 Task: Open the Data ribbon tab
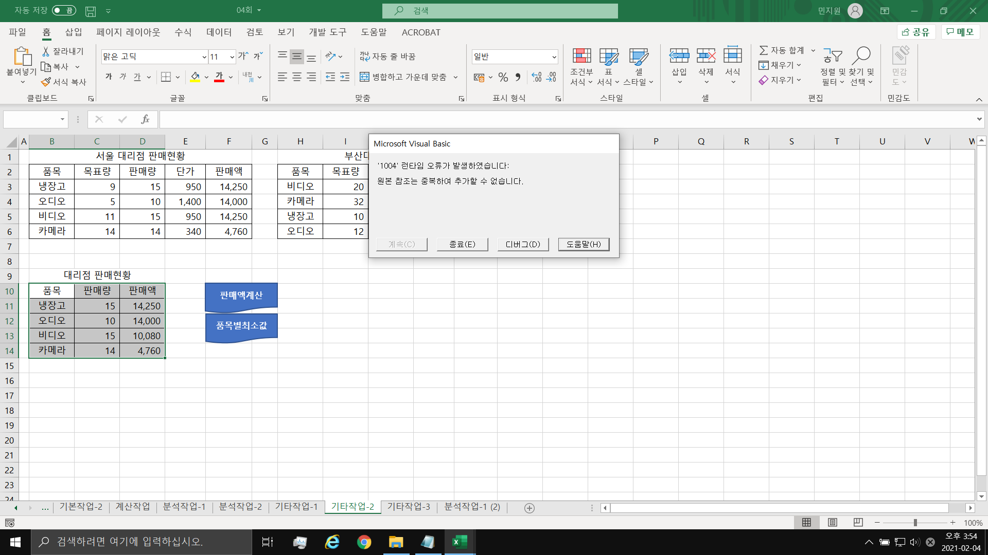point(219,32)
